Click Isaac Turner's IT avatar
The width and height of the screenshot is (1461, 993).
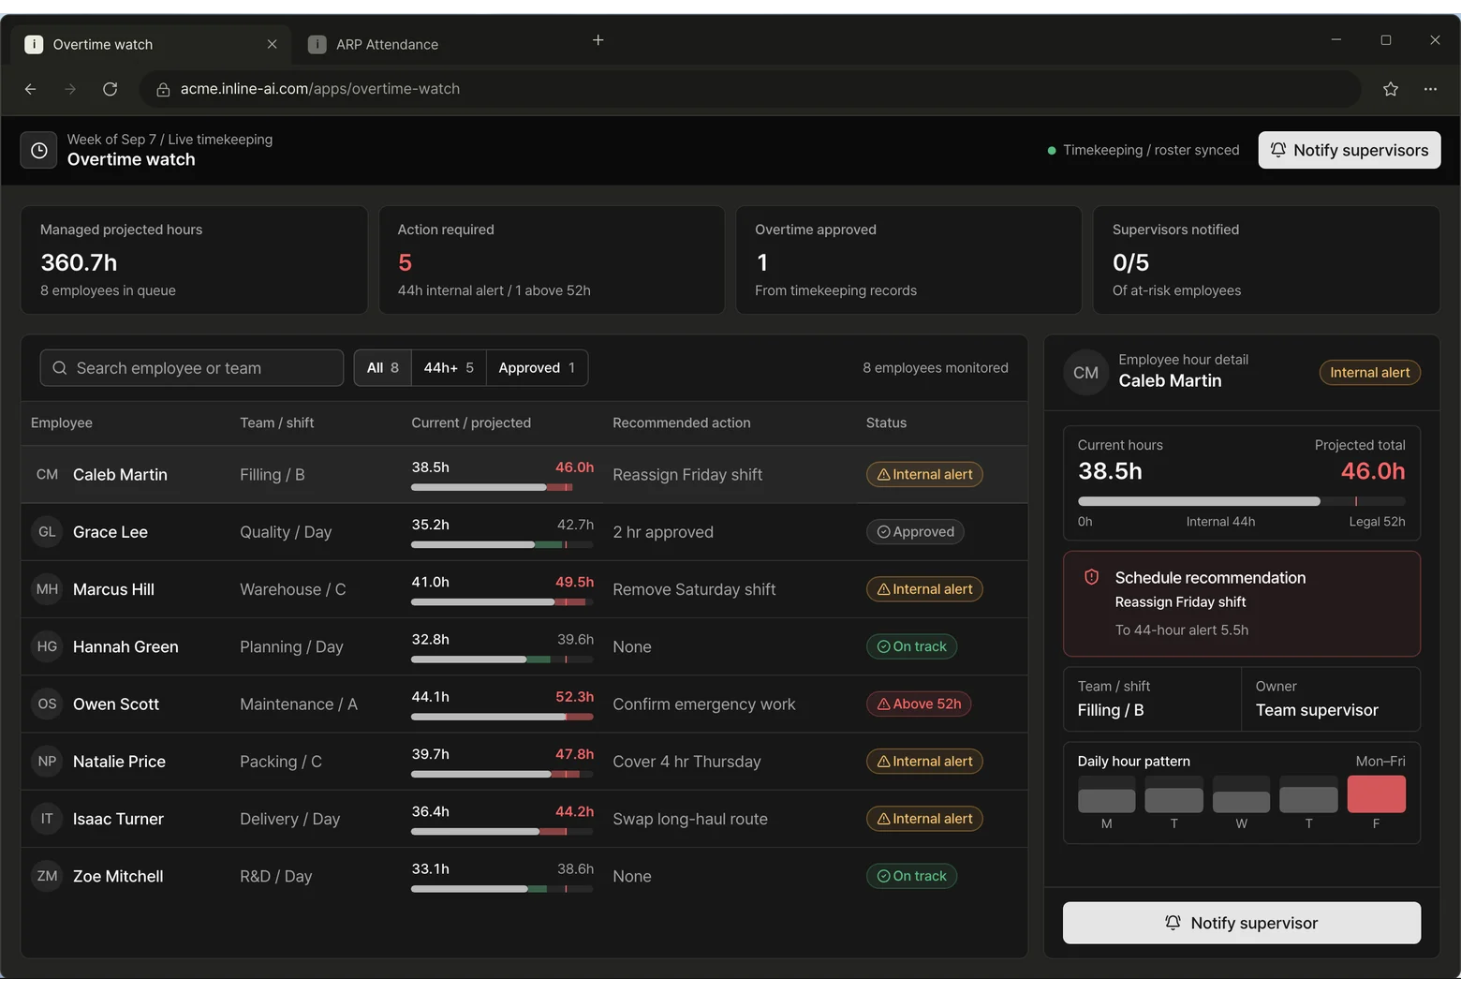pyautogui.click(x=47, y=819)
